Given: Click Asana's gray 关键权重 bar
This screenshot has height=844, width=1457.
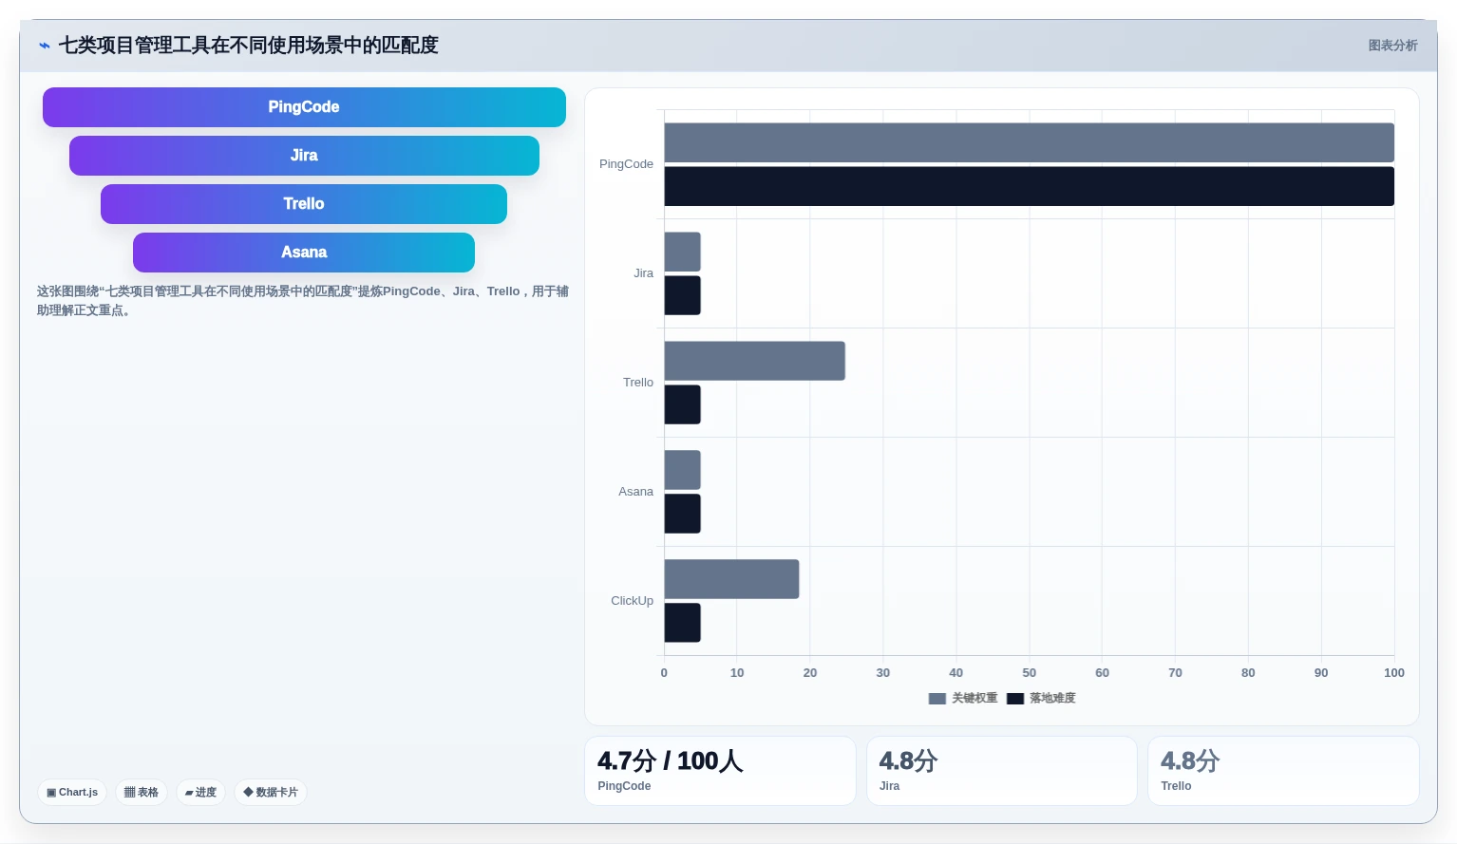Looking at the screenshot, I should coord(682,470).
